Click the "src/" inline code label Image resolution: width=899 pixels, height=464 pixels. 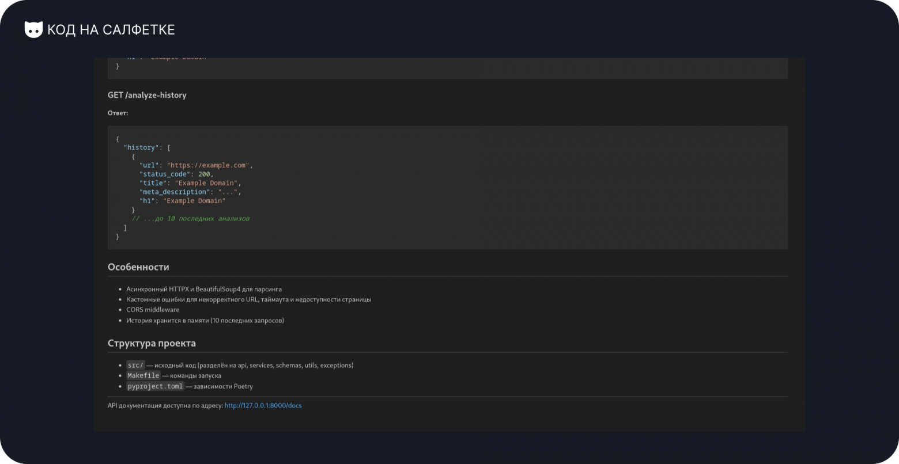[135, 365]
